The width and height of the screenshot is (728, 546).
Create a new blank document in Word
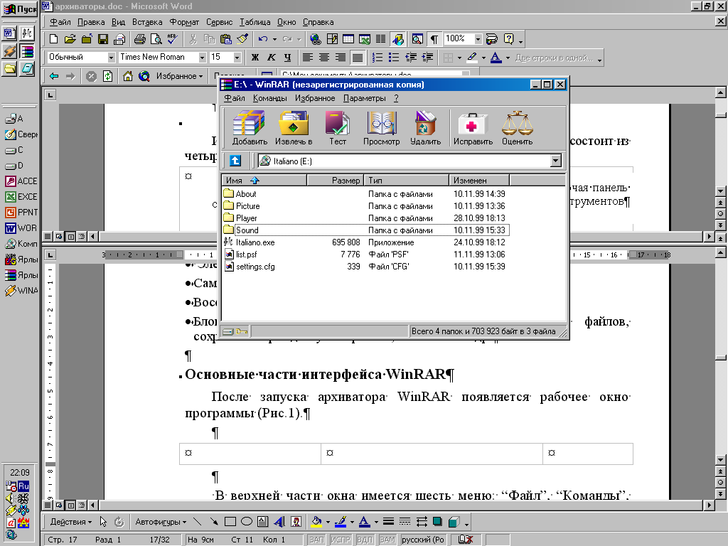point(54,39)
